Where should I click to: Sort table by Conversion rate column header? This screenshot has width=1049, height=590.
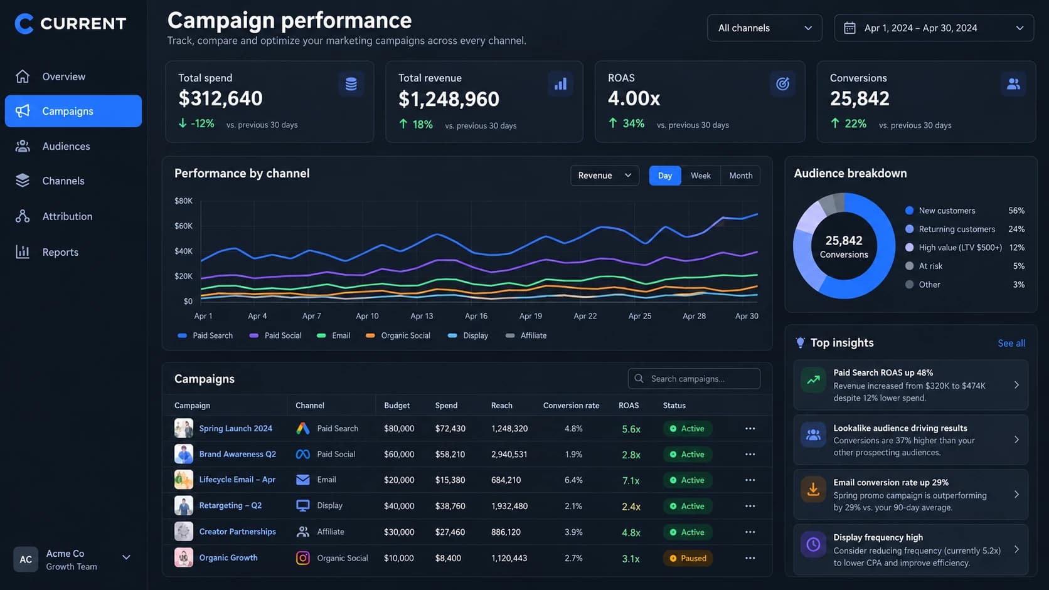pos(571,406)
